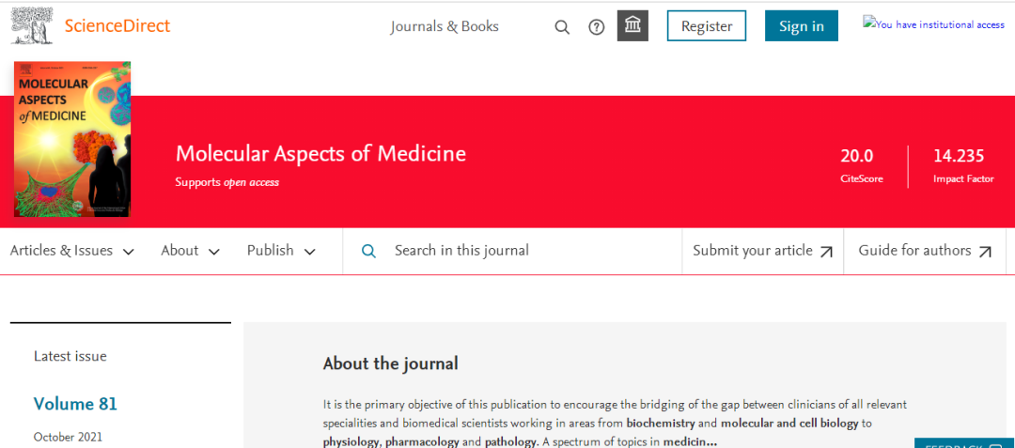Click the arrow icon beside Submit your article

coord(827,252)
